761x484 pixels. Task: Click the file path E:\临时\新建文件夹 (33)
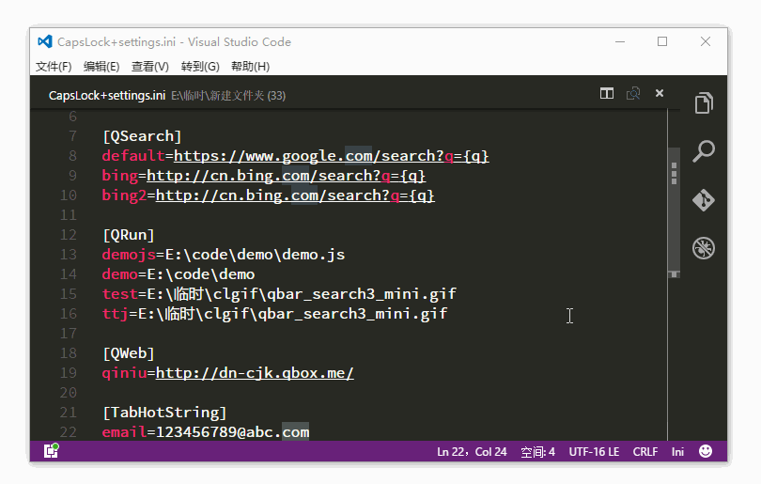pyautogui.click(x=228, y=96)
